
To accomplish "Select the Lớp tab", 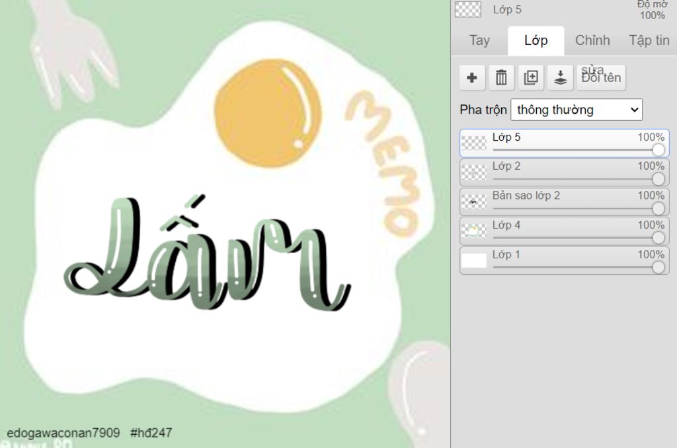I will [x=536, y=40].
